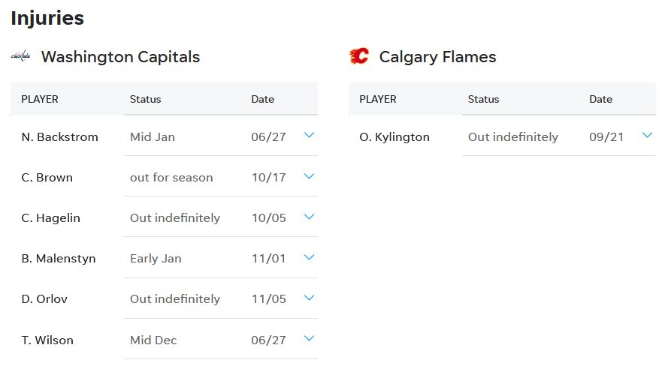Viewport: 665px width, 369px height.
Task: Click the Capitals PLAYER column header
Action: pos(40,99)
